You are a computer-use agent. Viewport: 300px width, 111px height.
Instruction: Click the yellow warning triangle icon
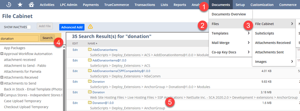coord(90,27)
